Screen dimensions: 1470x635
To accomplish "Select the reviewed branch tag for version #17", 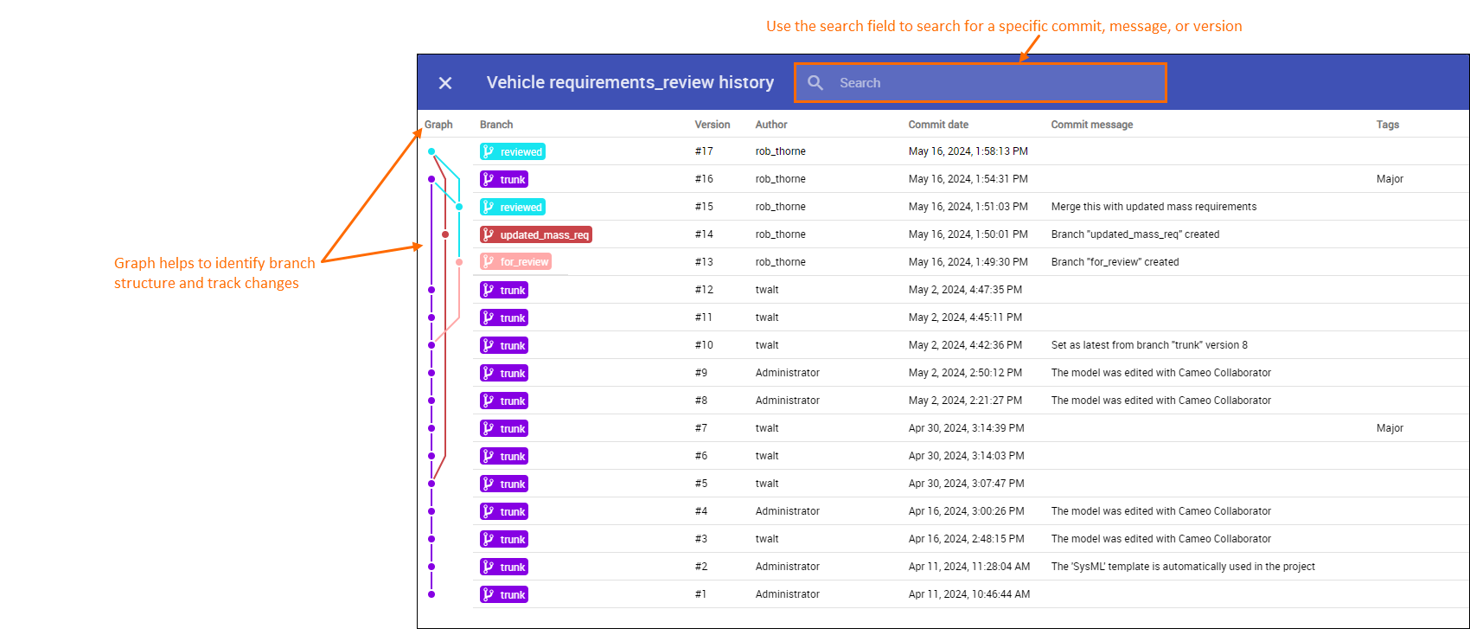I will click(513, 152).
